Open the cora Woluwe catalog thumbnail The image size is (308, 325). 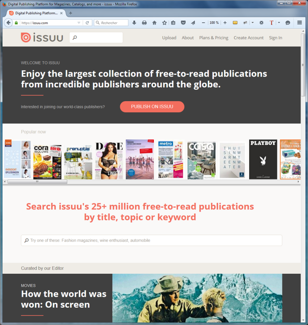[x=47, y=162]
